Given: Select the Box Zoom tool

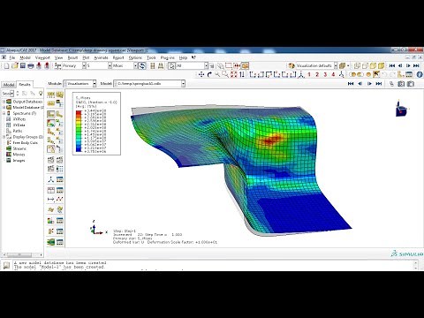Looking at the screenshot, I should click(x=225, y=74).
